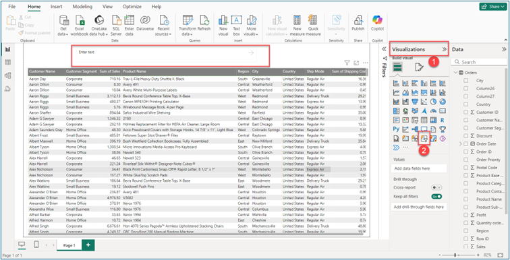Select the Q&A speech bubble visual
510x260 pixels.
(424, 129)
